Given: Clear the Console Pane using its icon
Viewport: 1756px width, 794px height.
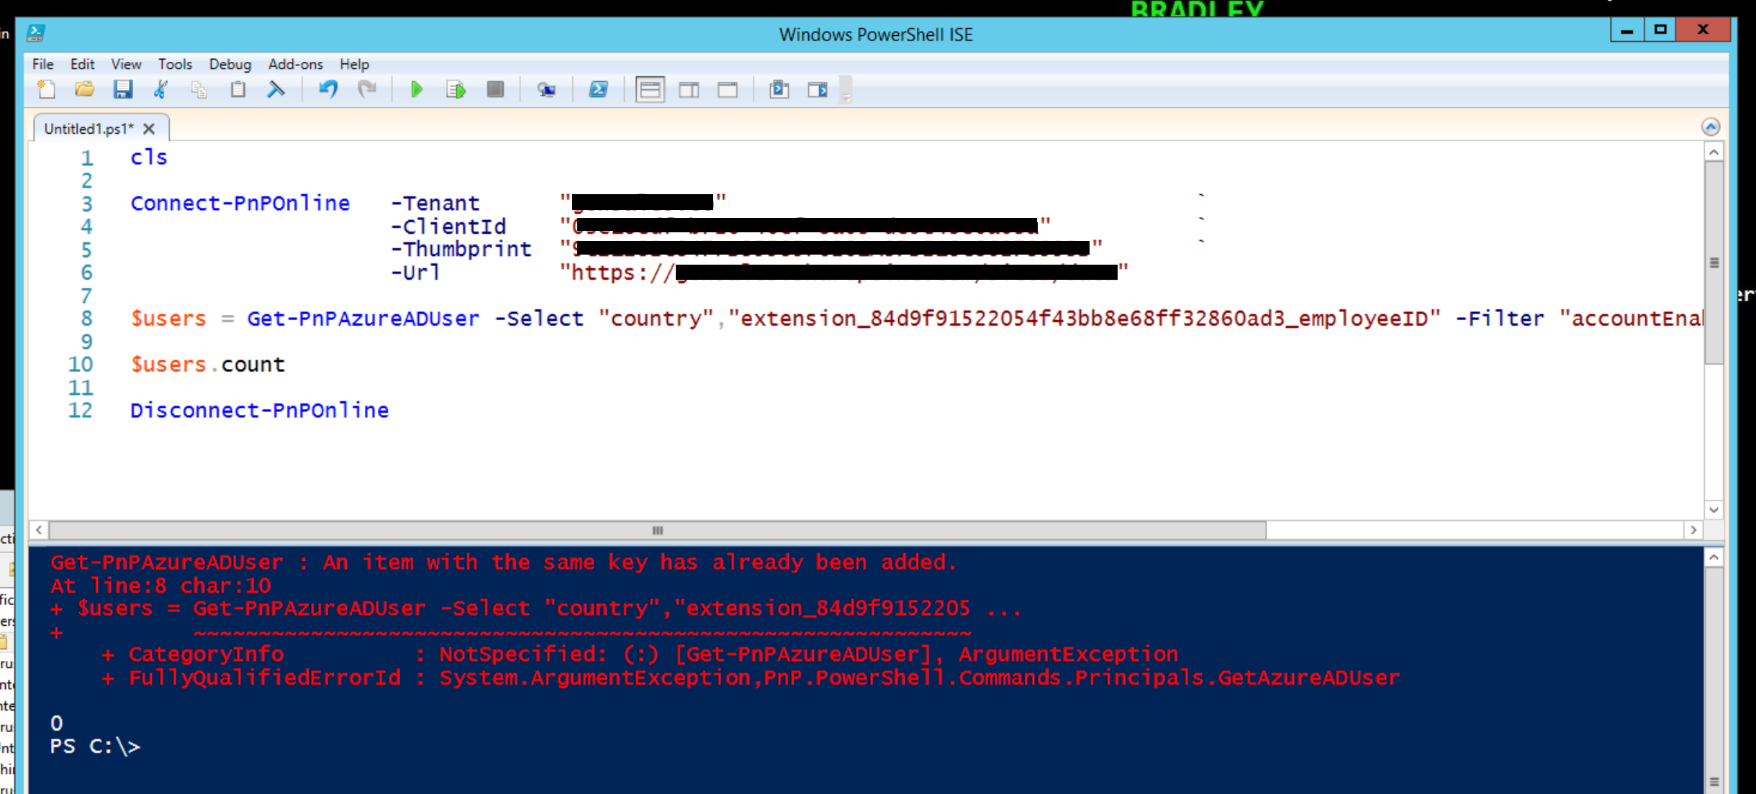Looking at the screenshot, I should coord(276,89).
